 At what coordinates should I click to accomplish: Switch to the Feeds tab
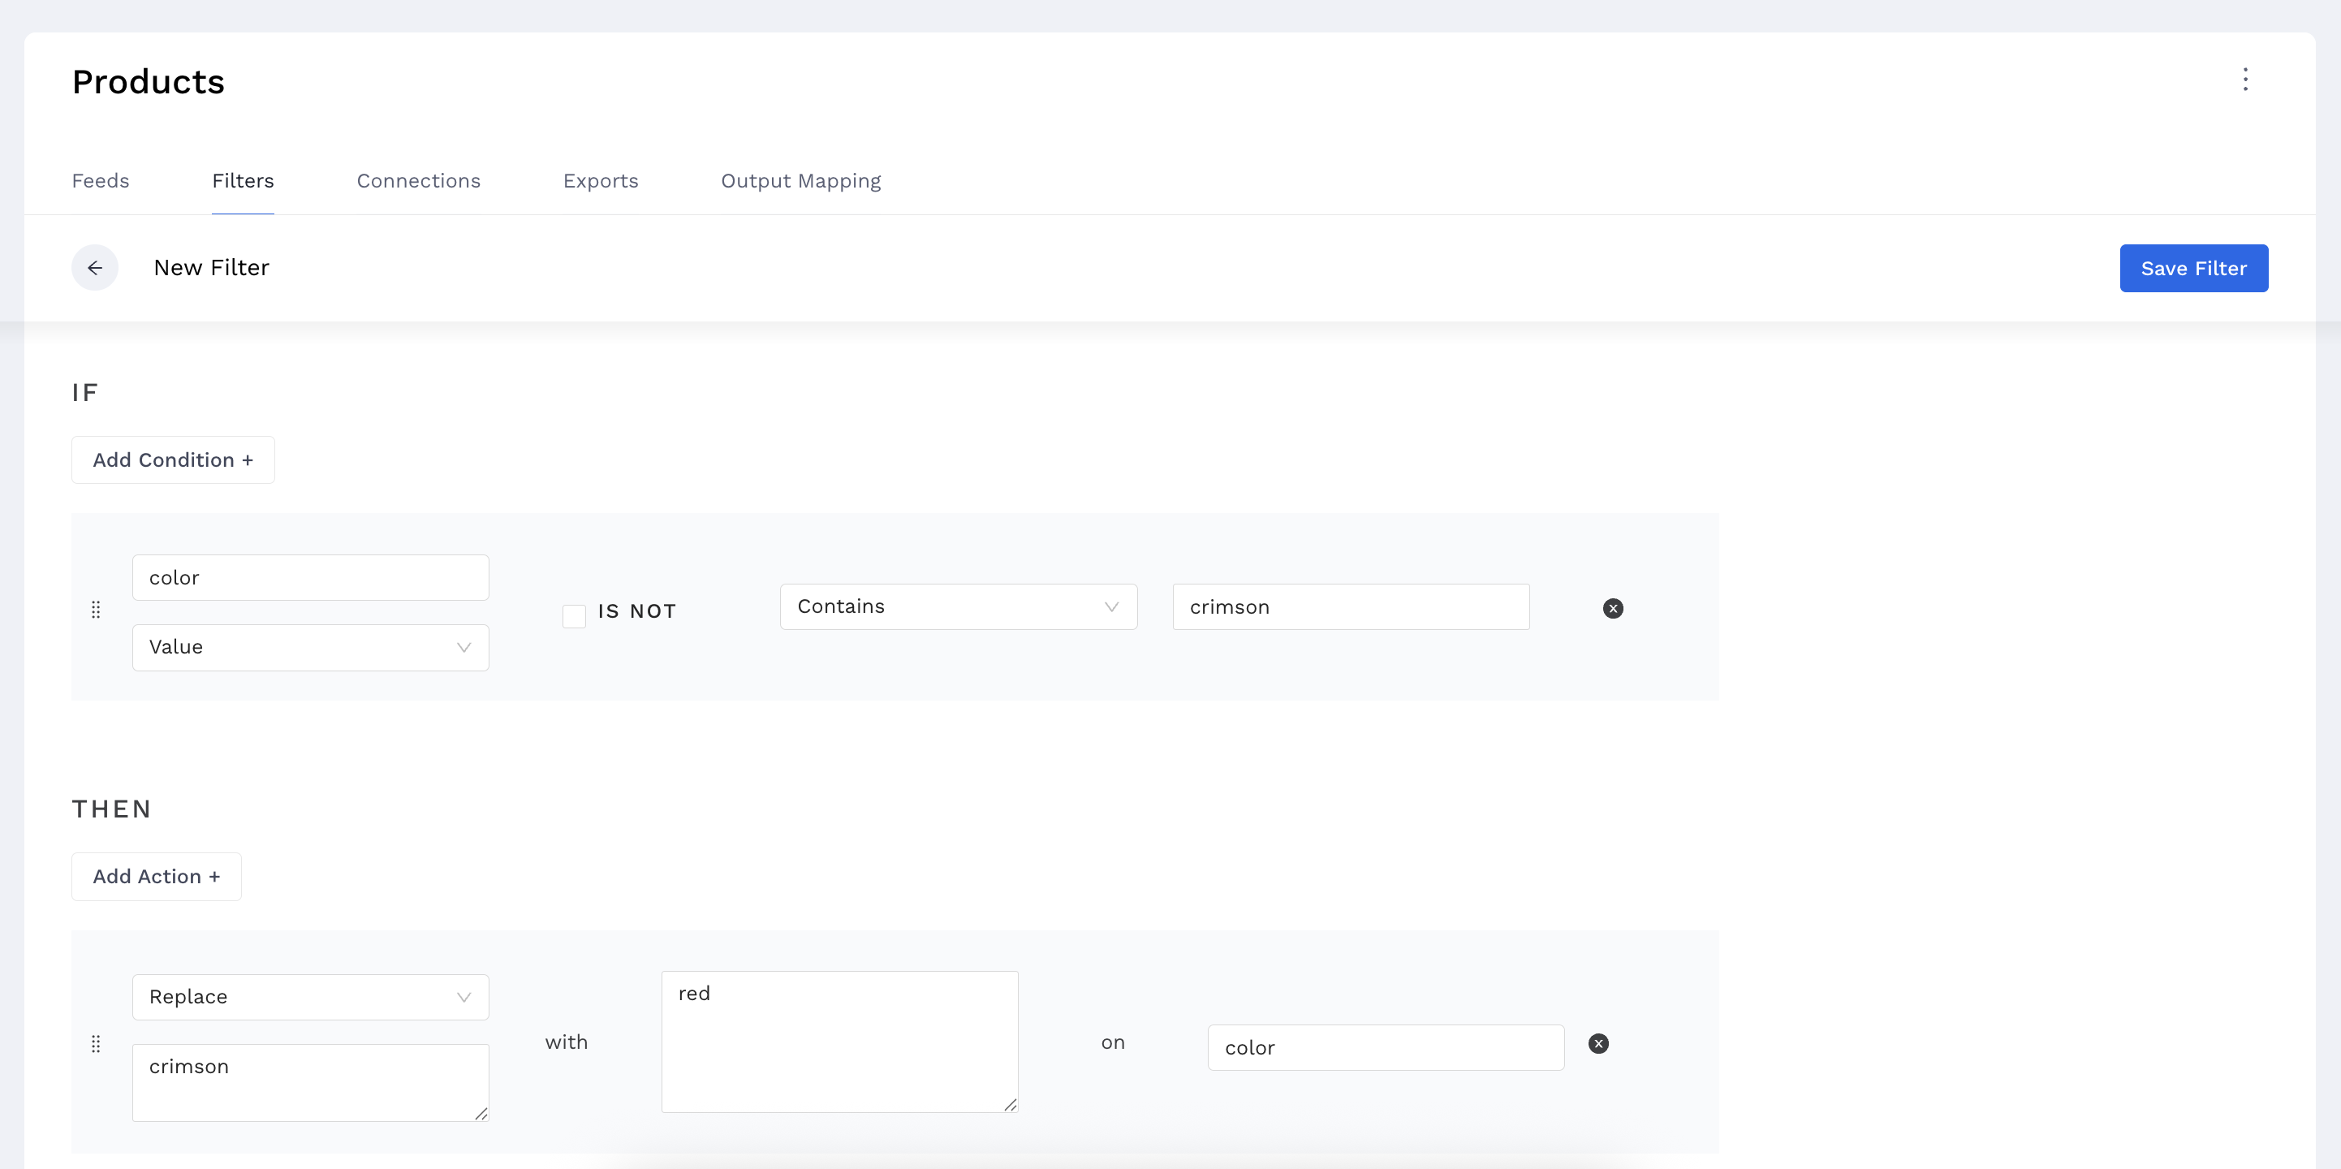click(x=100, y=181)
